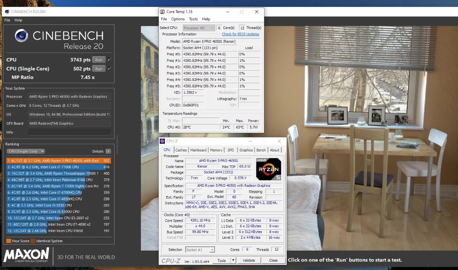
Task: Select ranking row AMD Ryzen 7 1700X
Action: coord(58,186)
